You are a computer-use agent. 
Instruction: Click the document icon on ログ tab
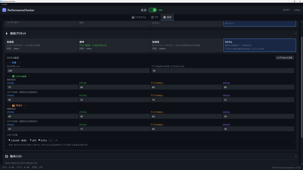click(x=152, y=17)
